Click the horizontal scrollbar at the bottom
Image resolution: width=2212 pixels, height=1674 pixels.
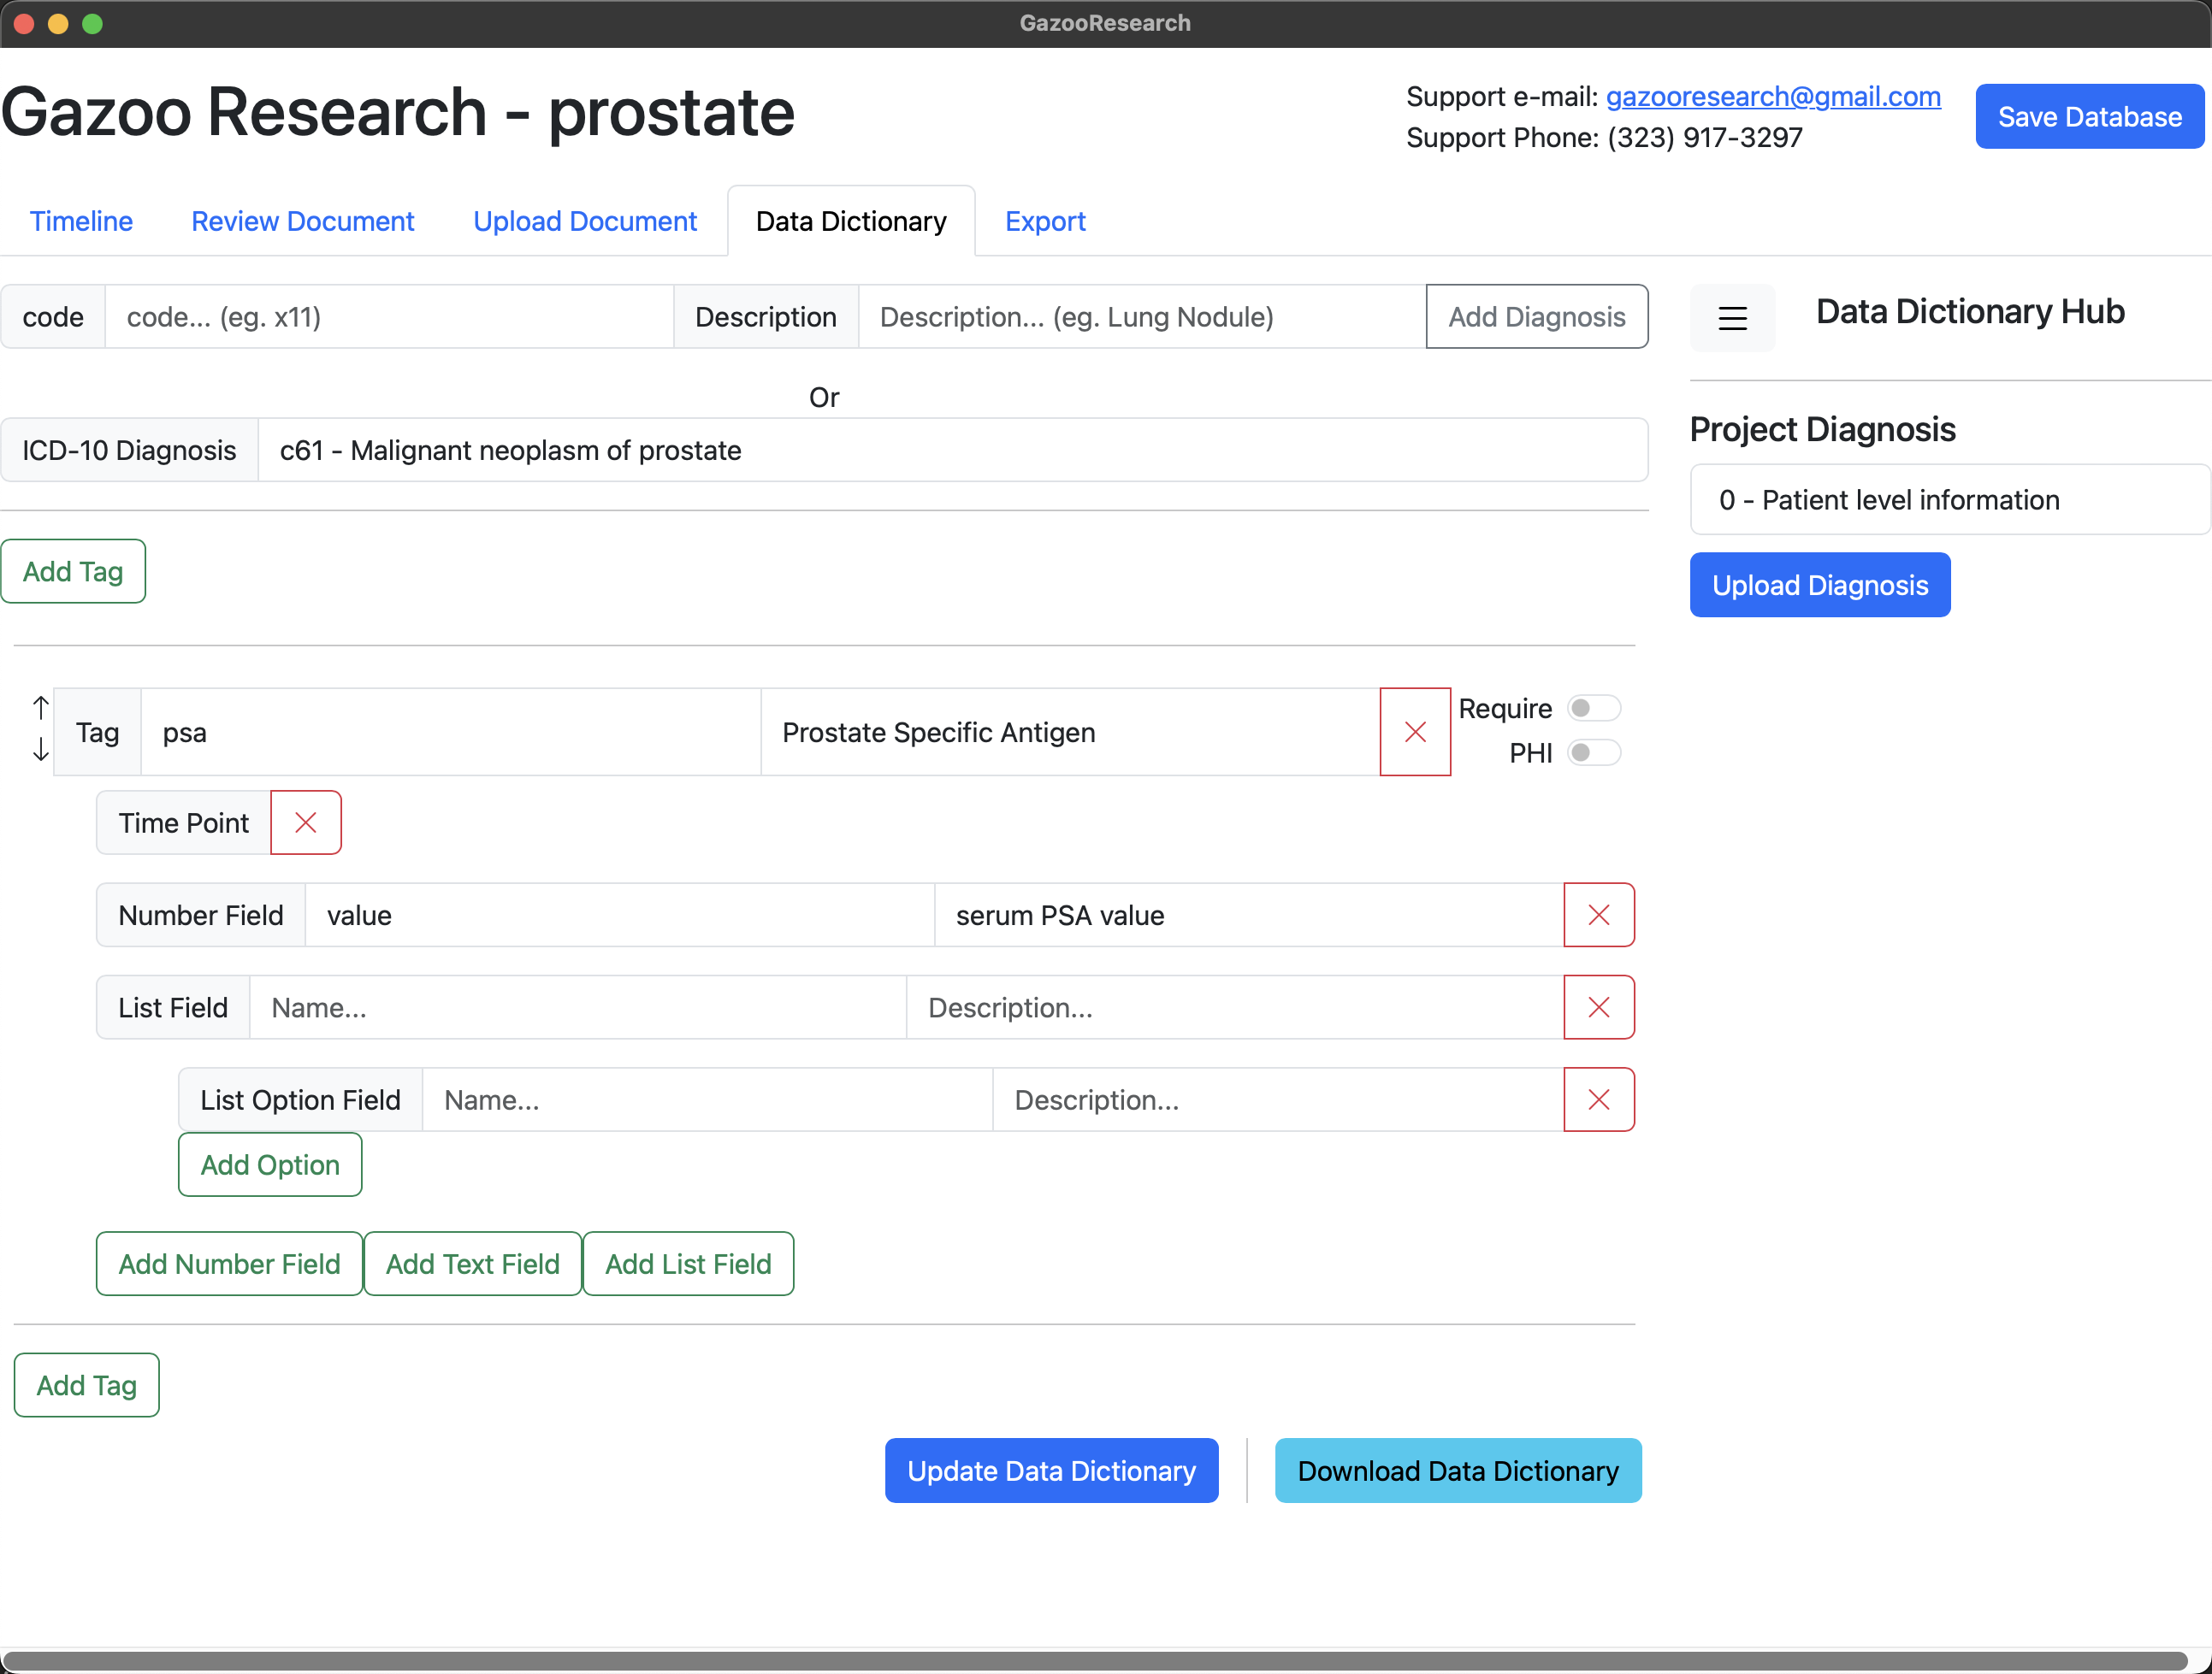pos(1095,1661)
